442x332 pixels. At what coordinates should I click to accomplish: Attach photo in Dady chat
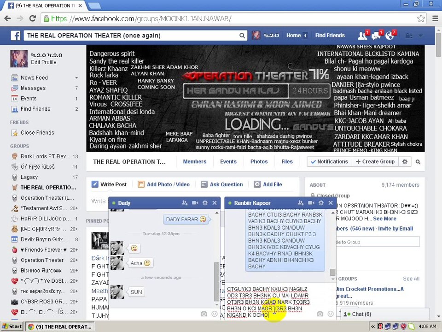pyautogui.click(x=204, y=314)
